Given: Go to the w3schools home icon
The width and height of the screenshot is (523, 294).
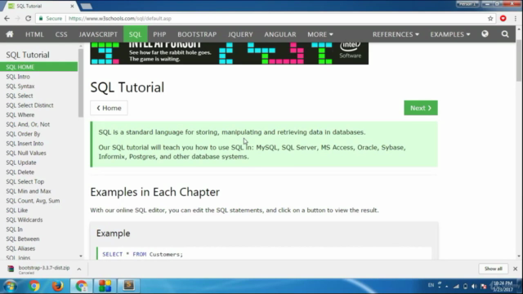Looking at the screenshot, I should click(10, 34).
